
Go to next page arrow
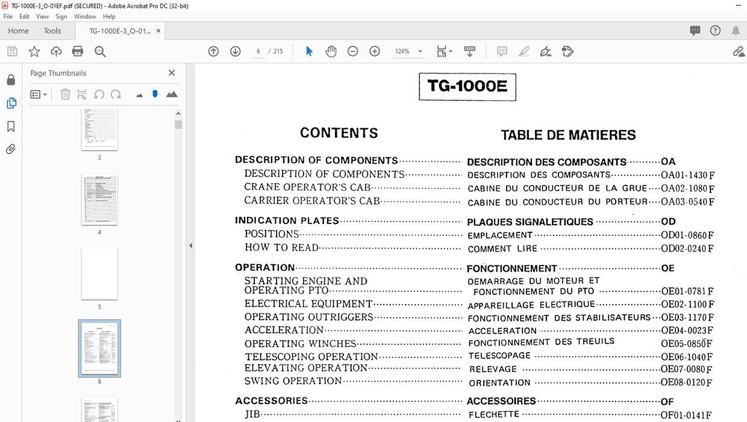pos(236,52)
